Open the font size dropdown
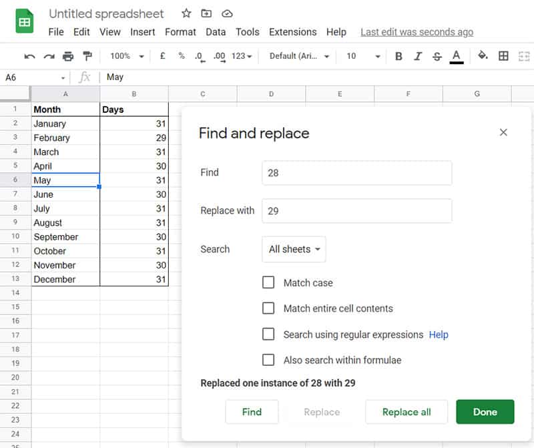534x448 pixels. tap(363, 57)
